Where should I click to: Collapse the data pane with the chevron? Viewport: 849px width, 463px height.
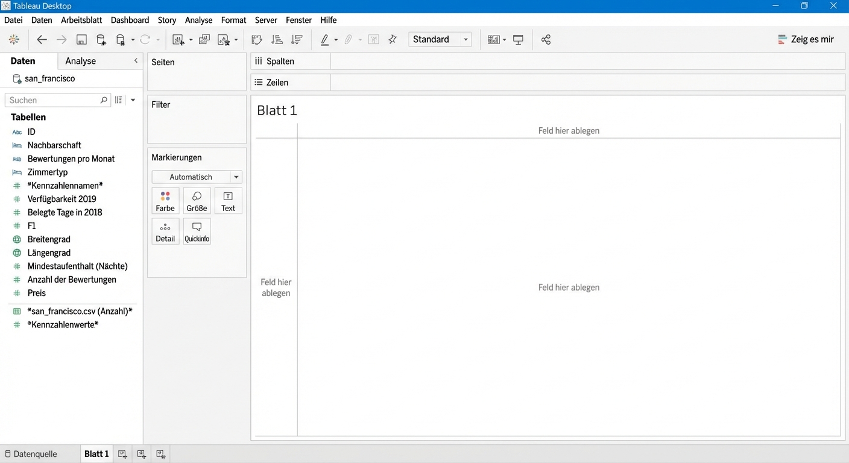pos(136,61)
